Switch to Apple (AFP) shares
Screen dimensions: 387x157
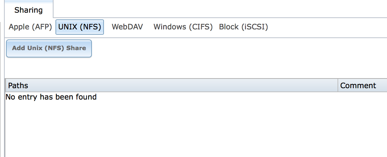(30, 27)
